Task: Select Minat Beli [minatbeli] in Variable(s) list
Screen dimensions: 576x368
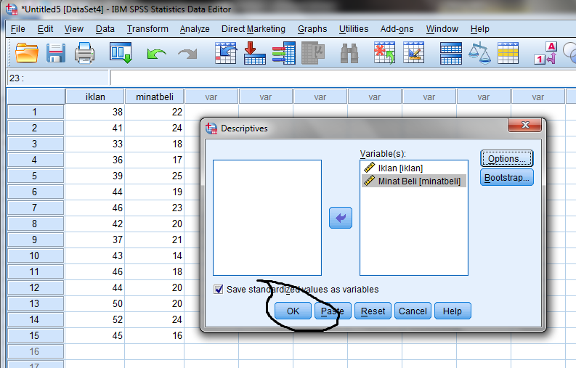Action: 414,181
